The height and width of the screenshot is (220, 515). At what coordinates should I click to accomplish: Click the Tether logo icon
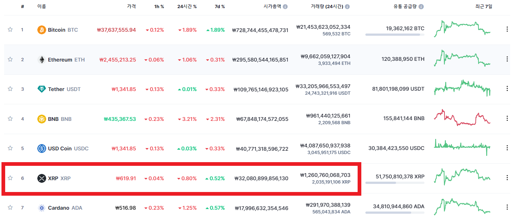click(42, 89)
